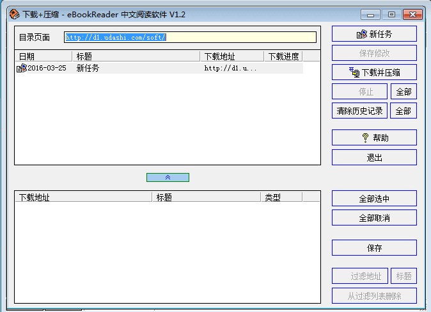The image size is (431, 312).
Task: Click 类型 column header
Action: pyautogui.click(x=281, y=197)
